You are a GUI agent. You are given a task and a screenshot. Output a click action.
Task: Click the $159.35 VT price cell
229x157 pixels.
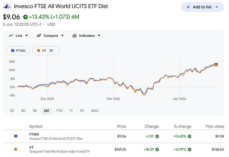pos(120,149)
